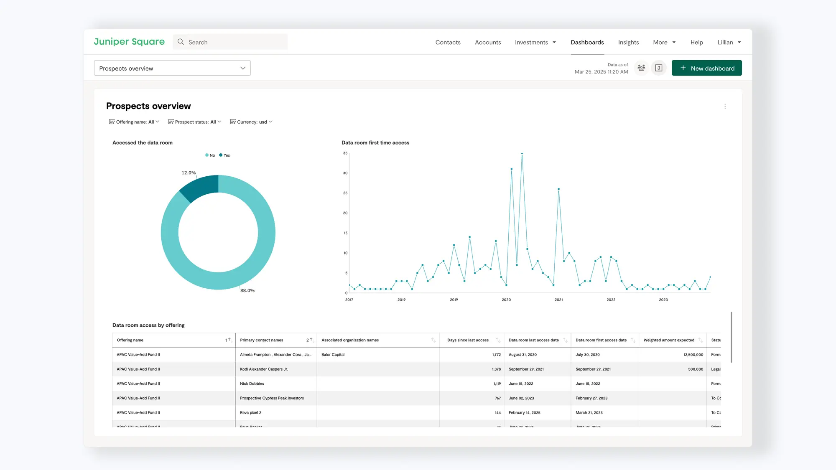Toggle the No legend series

tap(210, 155)
